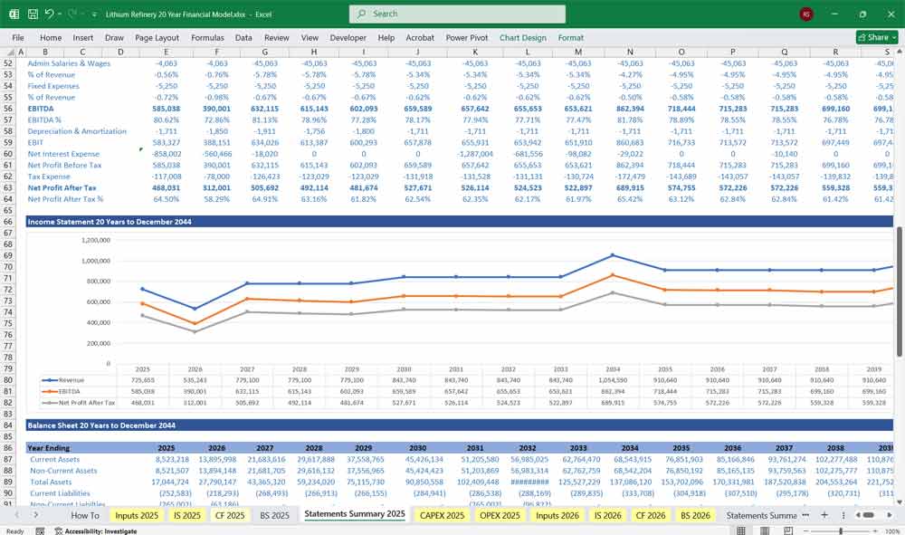Add a new worksheet with the plus button

824,513
